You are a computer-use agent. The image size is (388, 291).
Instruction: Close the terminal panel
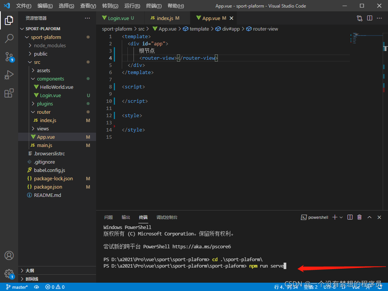(379, 217)
